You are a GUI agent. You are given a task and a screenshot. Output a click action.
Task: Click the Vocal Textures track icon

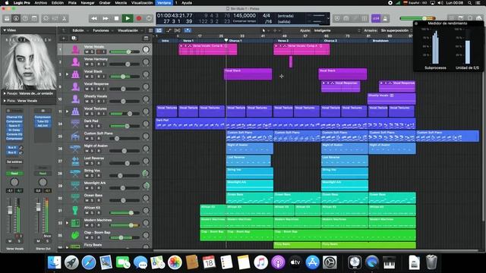tap(75, 111)
